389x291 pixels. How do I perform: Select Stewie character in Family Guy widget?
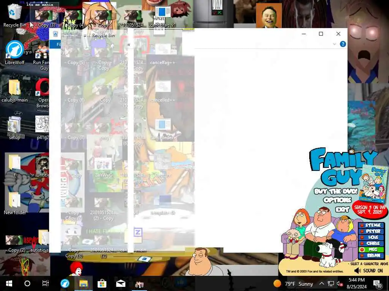[x=371, y=225]
